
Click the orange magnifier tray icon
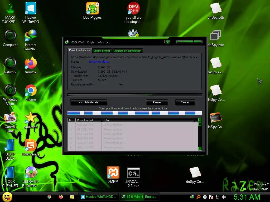[198, 197]
